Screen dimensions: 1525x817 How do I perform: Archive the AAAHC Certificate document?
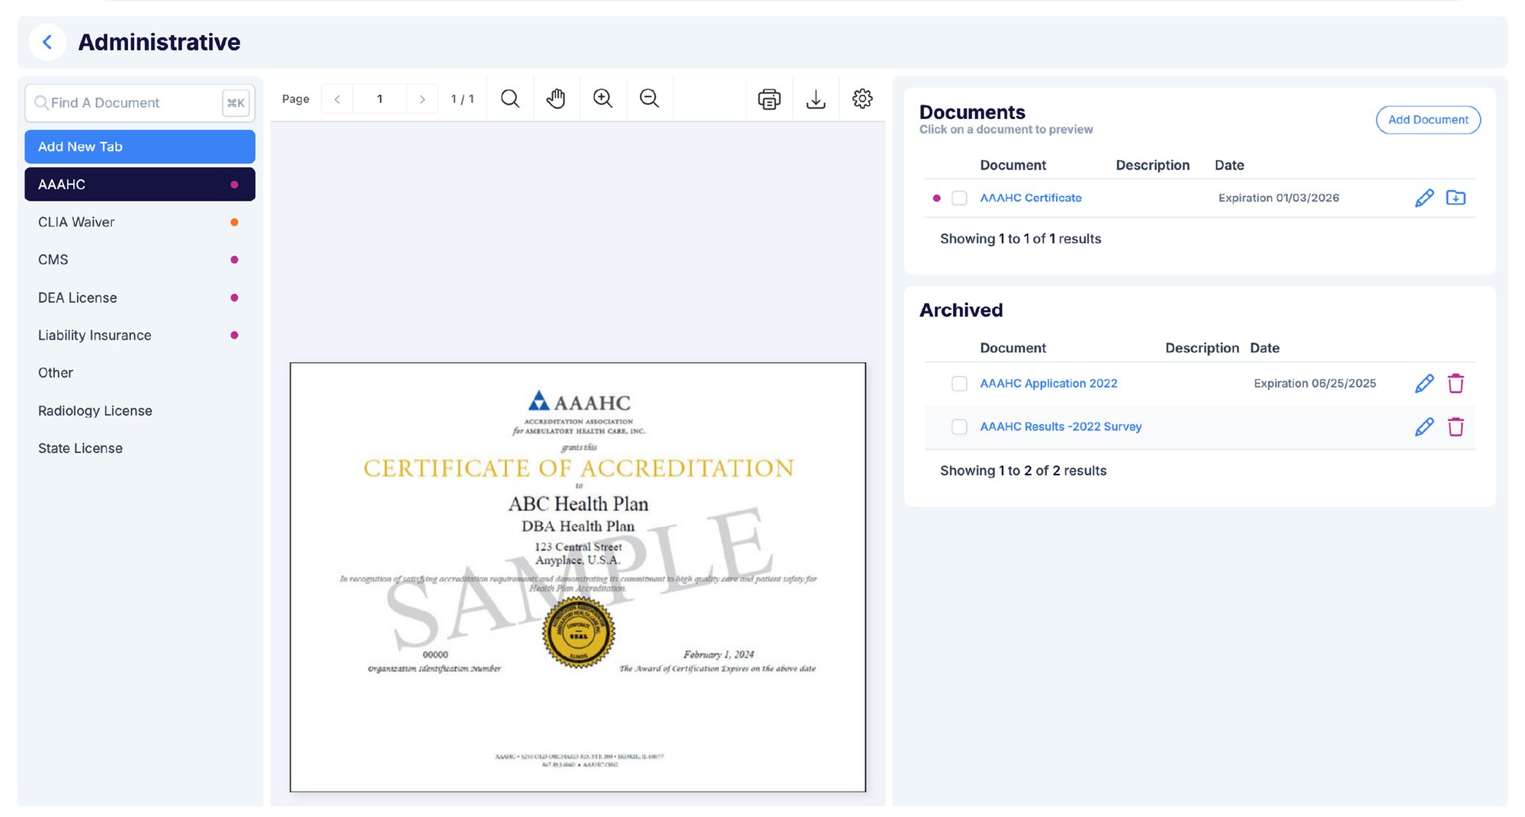[x=1456, y=198]
